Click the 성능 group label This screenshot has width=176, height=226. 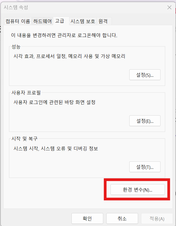(16, 47)
